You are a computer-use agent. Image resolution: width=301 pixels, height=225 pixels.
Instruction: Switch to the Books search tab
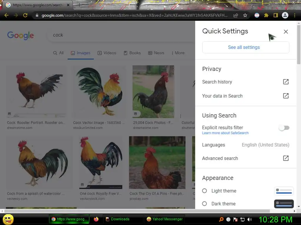coord(132,53)
